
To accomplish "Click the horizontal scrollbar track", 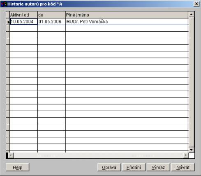I will coord(98,155).
